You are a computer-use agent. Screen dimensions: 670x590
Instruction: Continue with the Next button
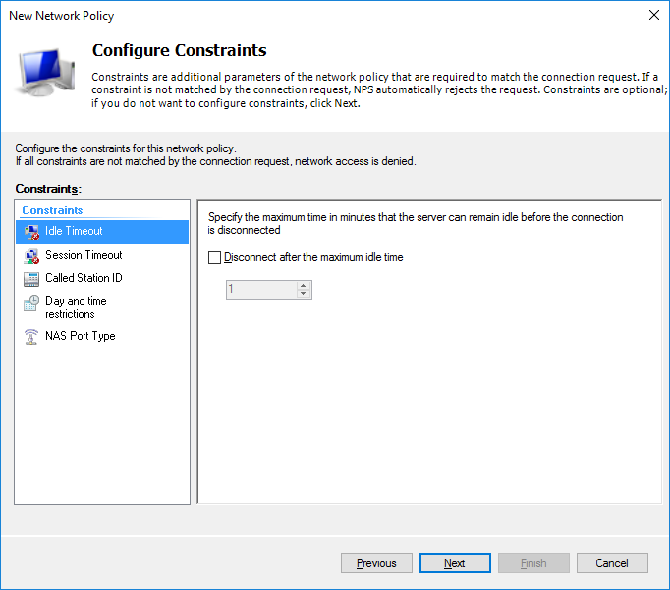coord(455,563)
